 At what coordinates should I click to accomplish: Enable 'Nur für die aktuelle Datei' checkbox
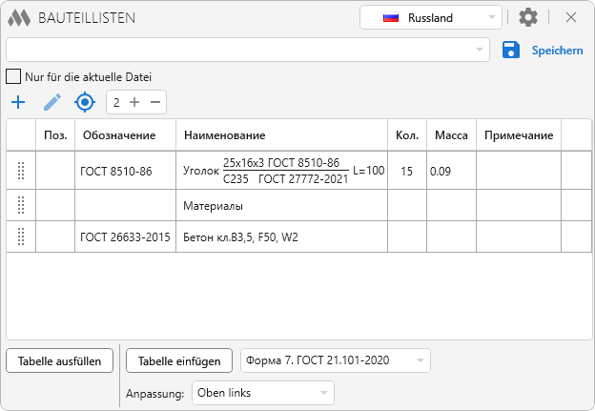click(x=13, y=76)
